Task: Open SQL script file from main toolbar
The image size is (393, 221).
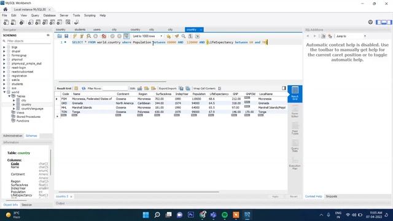Action: tap(14, 22)
